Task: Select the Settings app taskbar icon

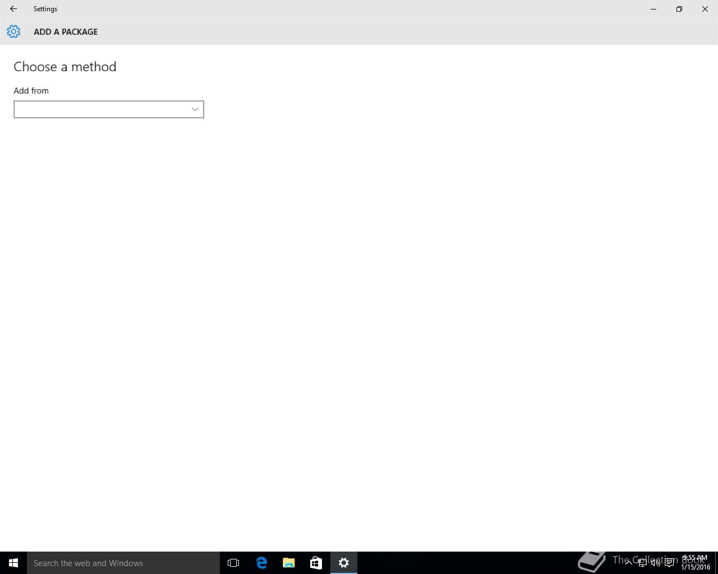Action: pos(344,563)
